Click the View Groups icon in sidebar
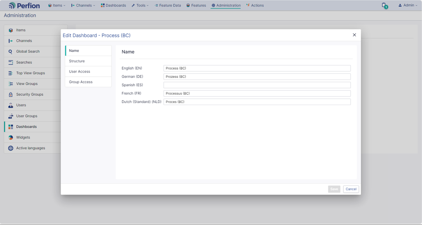 pyautogui.click(x=10, y=84)
